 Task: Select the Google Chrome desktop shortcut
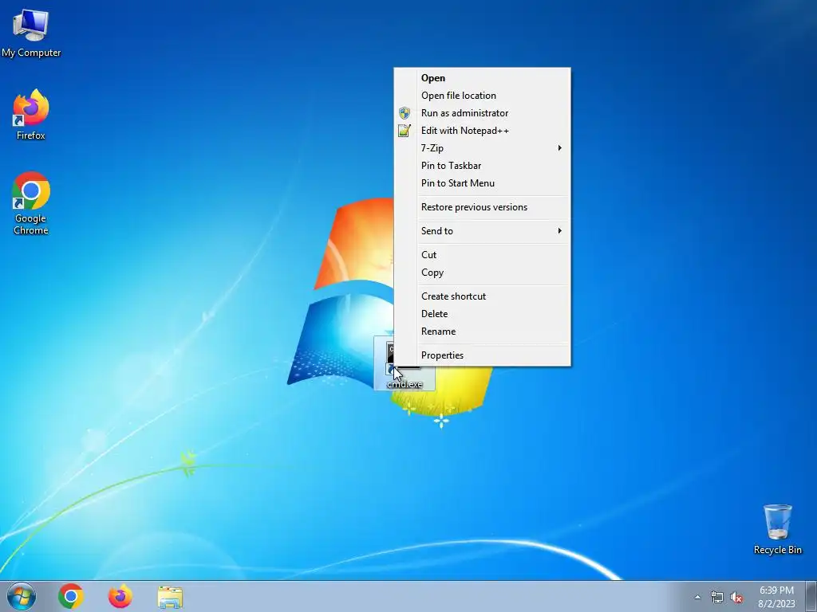[x=31, y=203]
